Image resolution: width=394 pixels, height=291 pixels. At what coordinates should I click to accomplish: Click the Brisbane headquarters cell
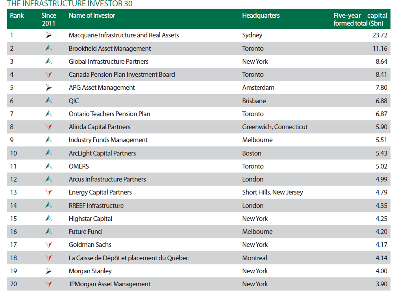tap(254, 101)
